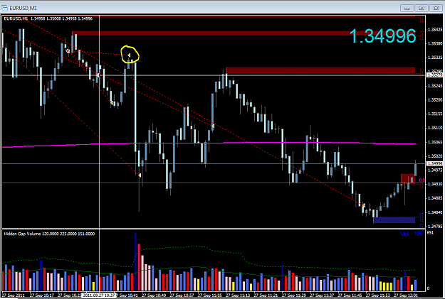Click the 1.35065 price axis label
445x299 pixels.
coord(435,142)
